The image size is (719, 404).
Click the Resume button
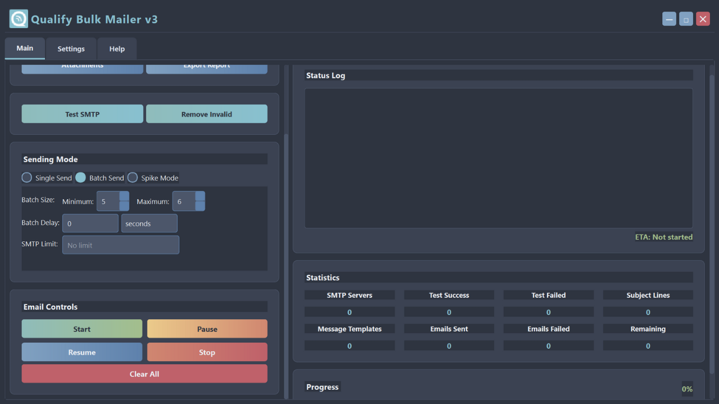click(82, 352)
